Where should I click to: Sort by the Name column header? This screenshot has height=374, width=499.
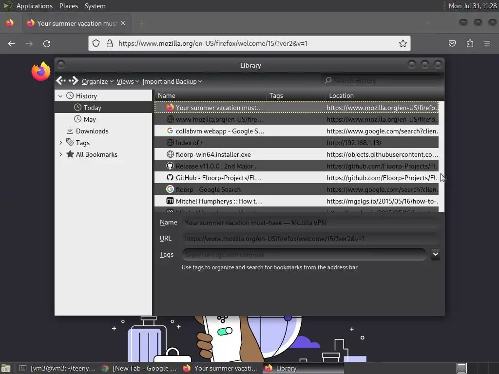(211, 95)
